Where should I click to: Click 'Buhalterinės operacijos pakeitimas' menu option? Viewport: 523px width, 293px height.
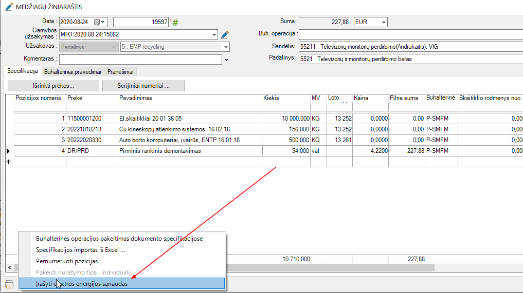119,239
